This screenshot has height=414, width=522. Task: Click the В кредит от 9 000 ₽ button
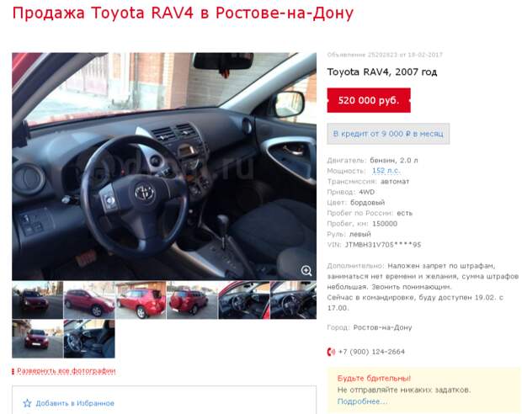click(x=388, y=134)
